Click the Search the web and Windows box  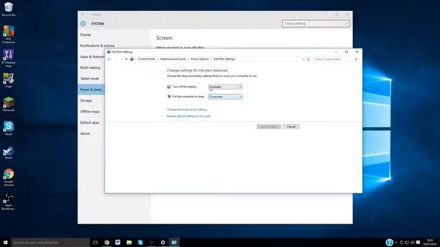tap(50, 242)
